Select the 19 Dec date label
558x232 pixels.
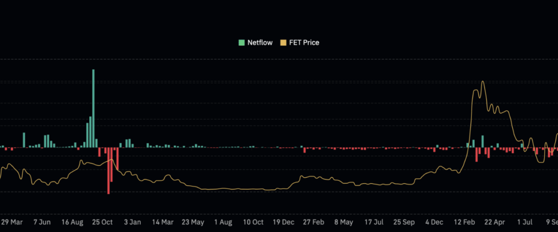tap(283, 222)
